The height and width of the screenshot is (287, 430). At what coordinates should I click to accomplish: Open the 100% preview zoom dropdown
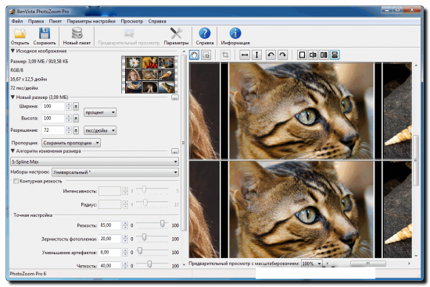coord(311,264)
